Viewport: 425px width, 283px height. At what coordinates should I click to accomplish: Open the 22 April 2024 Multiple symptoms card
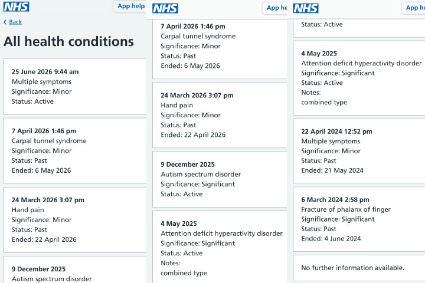[359, 151]
